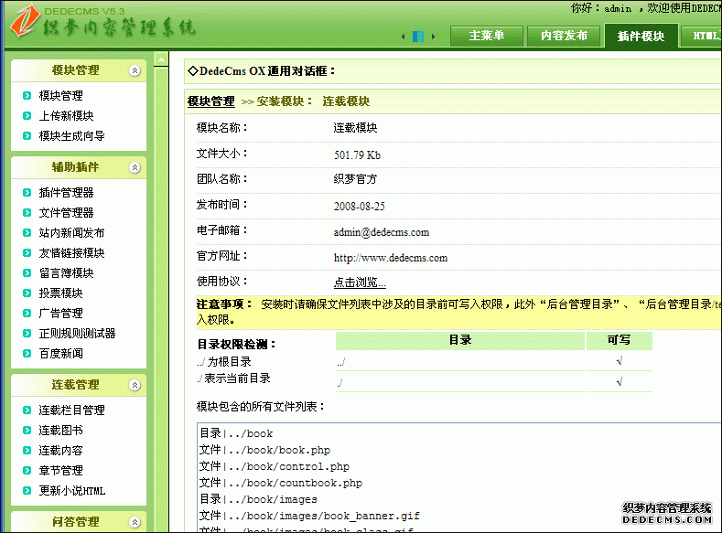Click the blue panel toggle icon between arrows
Image resolution: width=722 pixels, height=533 pixels.
pyautogui.click(x=418, y=37)
